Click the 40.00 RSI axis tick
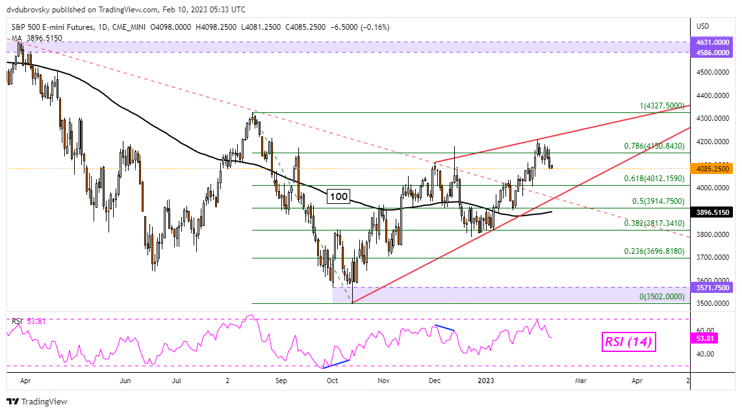This screenshot has width=742, height=413. (704, 355)
